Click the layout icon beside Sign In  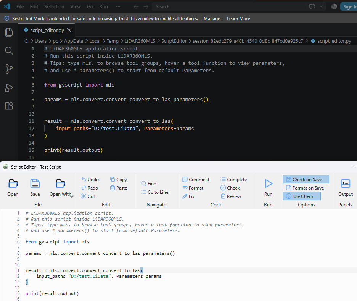click(x=334, y=6)
